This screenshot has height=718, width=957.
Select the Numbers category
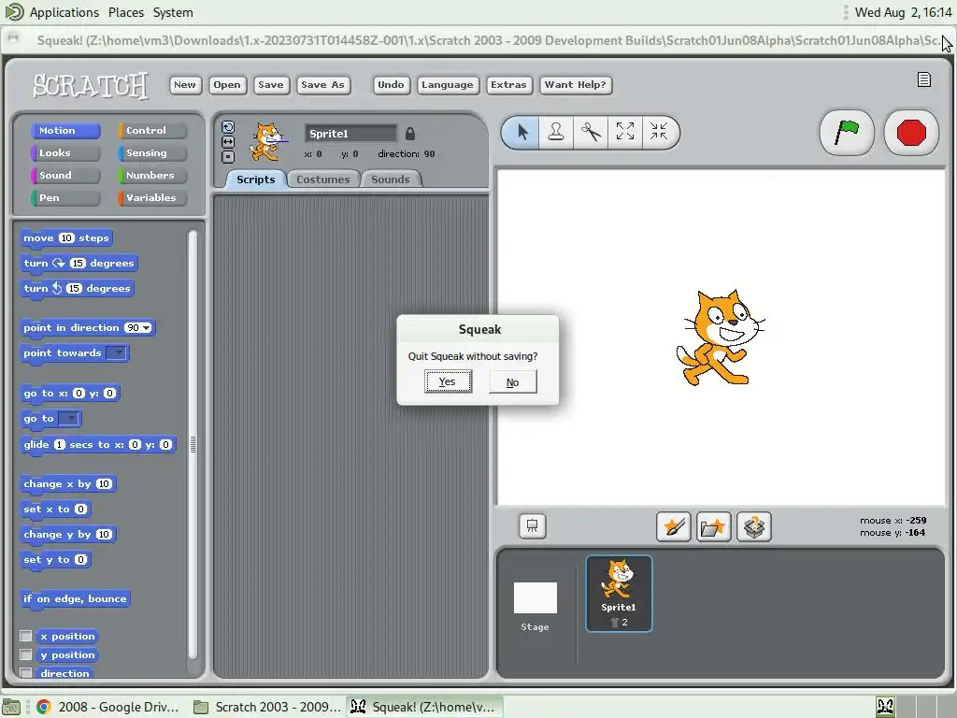click(152, 175)
